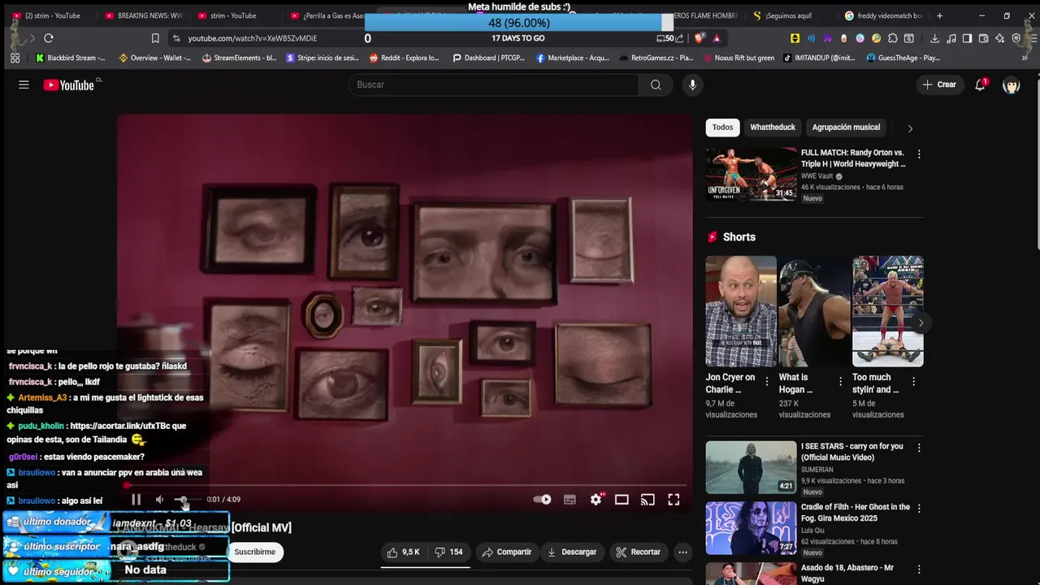Open options for What is Hogan short
1040x585 pixels.
pyautogui.click(x=840, y=381)
